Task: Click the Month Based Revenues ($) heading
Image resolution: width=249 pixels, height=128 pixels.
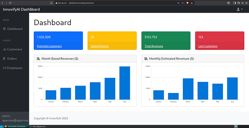Action: pos(60,59)
